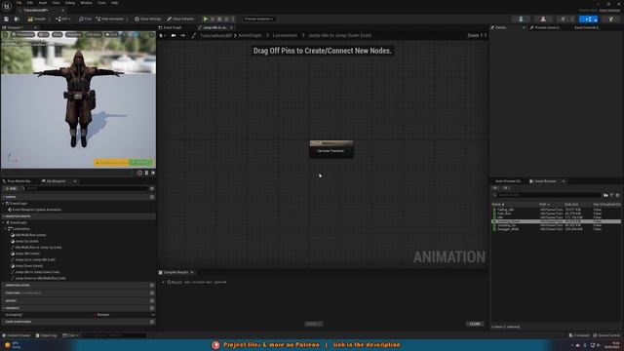Click the Clear button in Compiler Results
Screen dimensions: 624x351
tap(475, 324)
